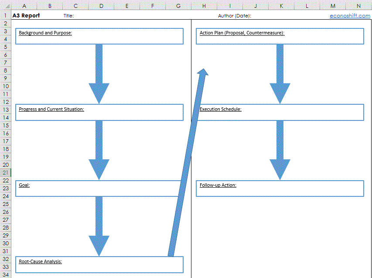Select arrow below Action Plan box

(x=280, y=74)
